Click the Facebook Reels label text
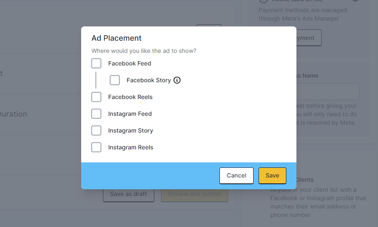 tap(130, 97)
